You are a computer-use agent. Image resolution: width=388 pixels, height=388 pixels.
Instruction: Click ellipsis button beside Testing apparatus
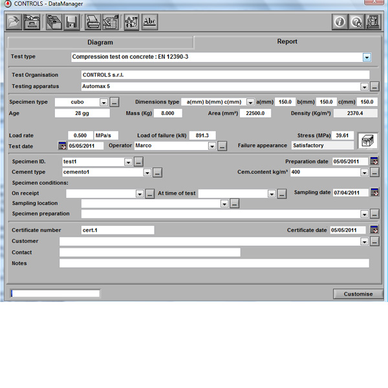point(374,87)
